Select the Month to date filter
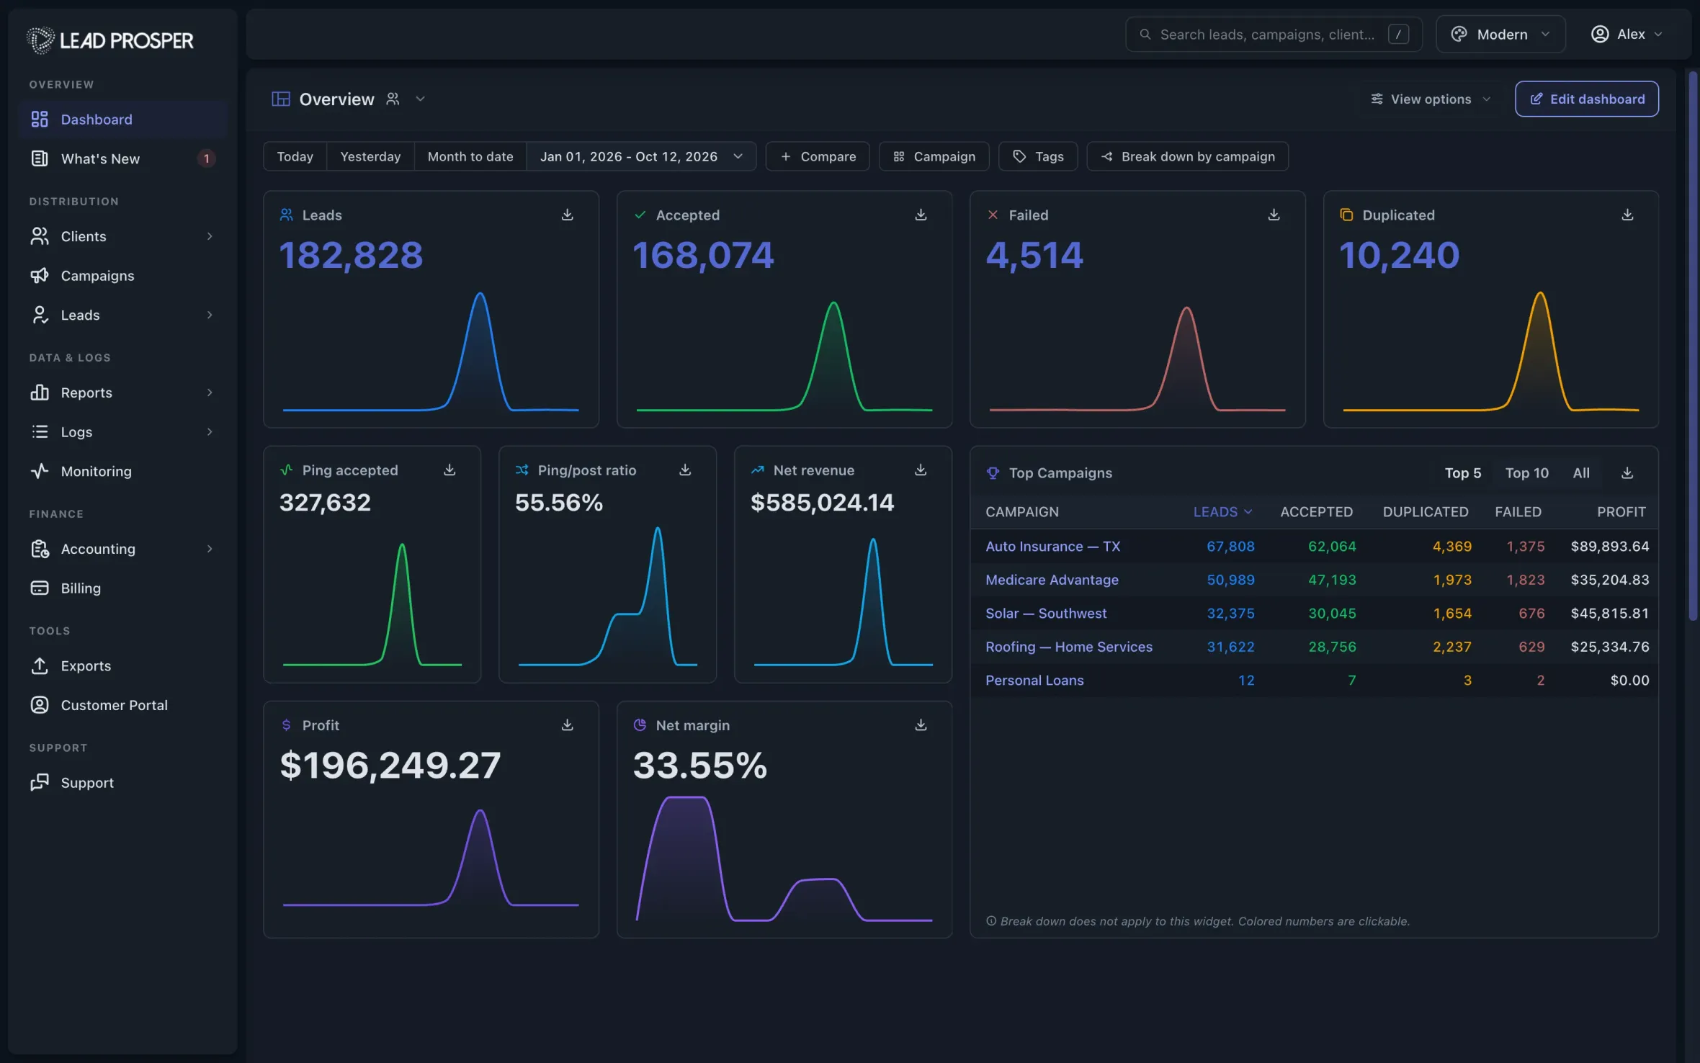1700x1063 pixels. pos(470,156)
